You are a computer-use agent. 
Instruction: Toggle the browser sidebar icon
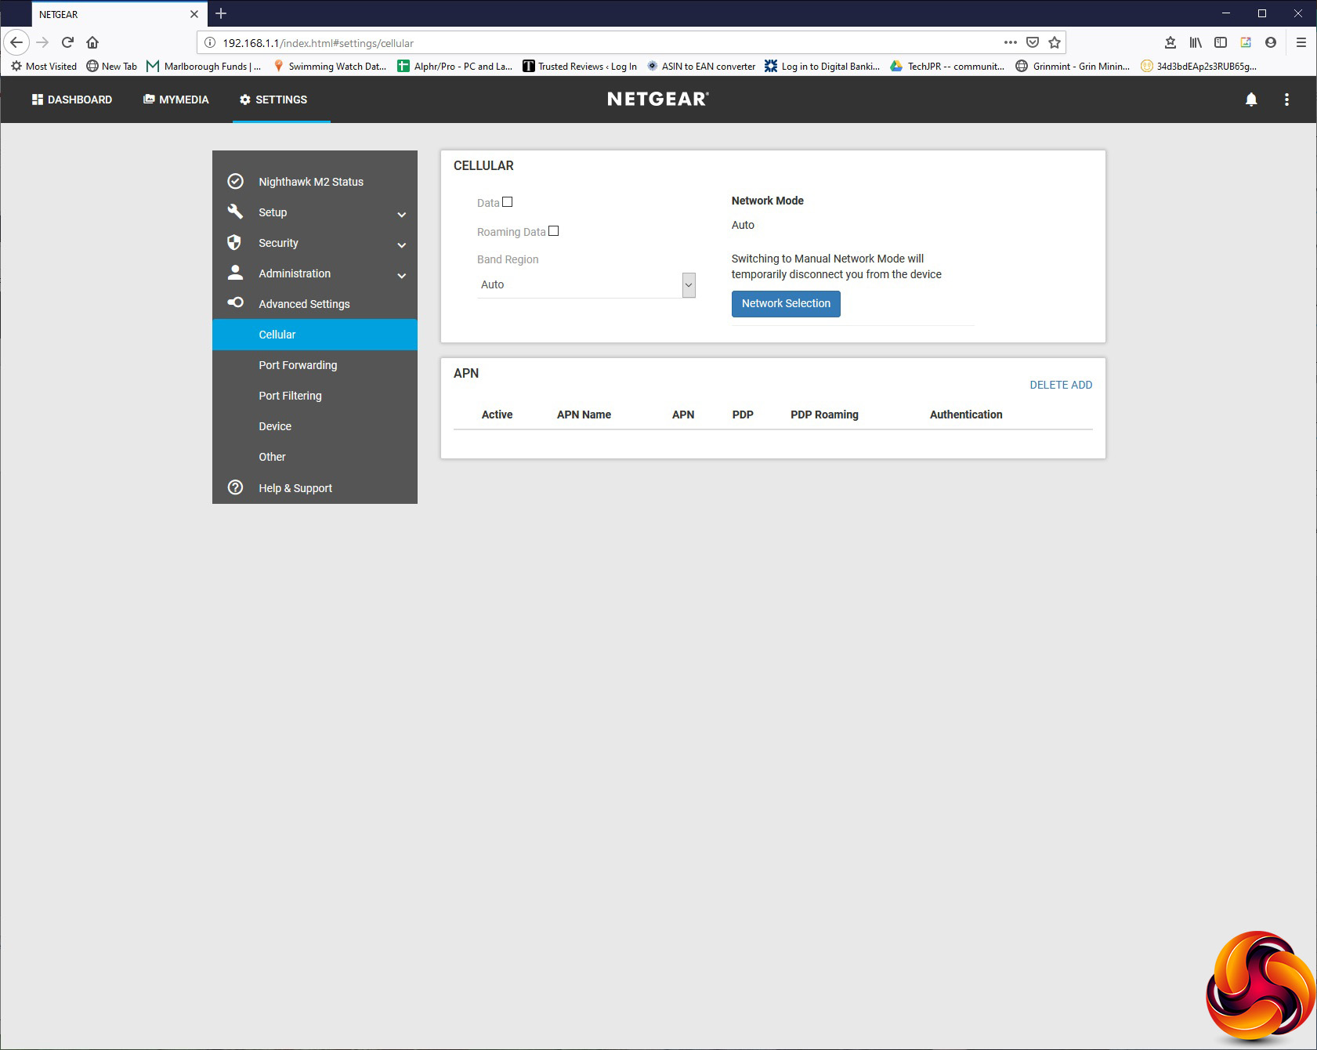pyautogui.click(x=1221, y=42)
